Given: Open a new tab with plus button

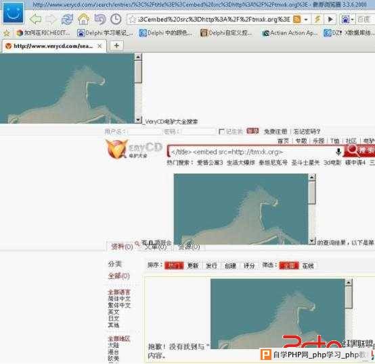Looking at the screenshot, I should 116,45.
